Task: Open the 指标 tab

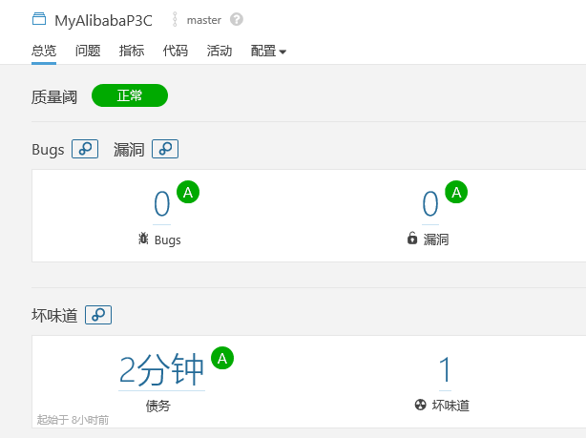Action: [x=132, y=51]
